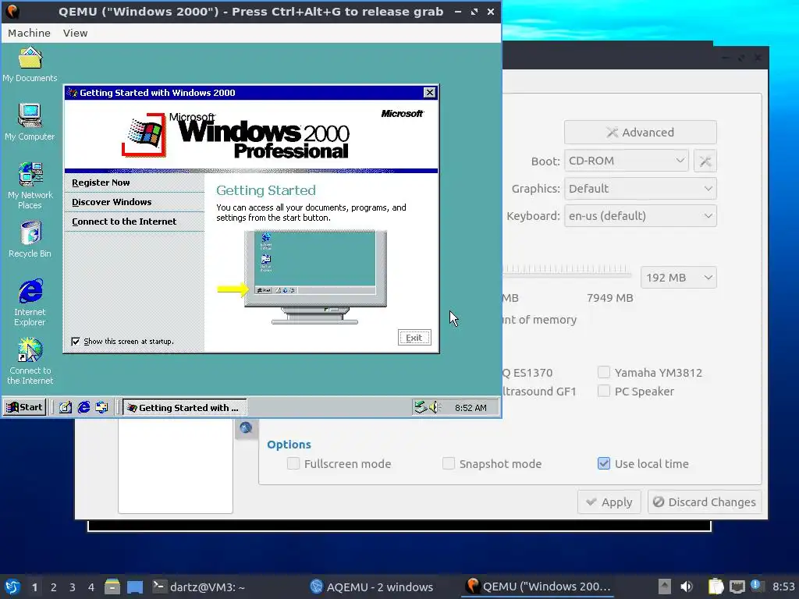Image resolution: width=799 pixels, height=599 pixels.
Task: Open the 192 MB memory dropdown
Action: (x=679, y=278)
